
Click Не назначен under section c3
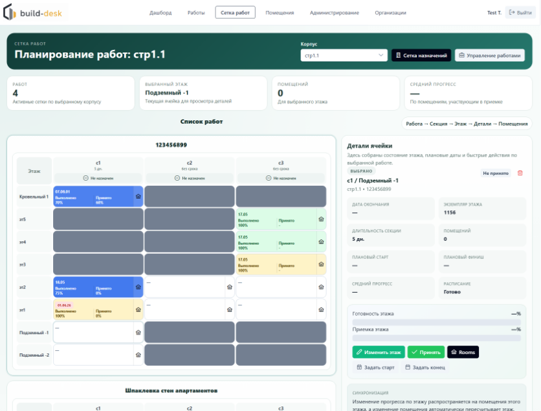point(282,178)
